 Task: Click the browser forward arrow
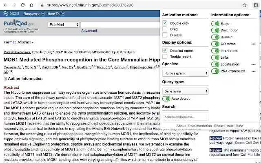pos(14,5)
